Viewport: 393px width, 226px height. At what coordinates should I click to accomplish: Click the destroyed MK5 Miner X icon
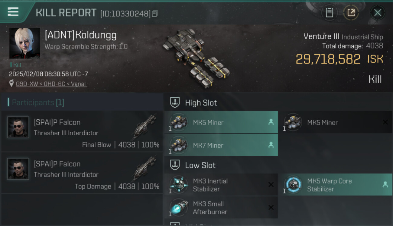click(385, 122)
